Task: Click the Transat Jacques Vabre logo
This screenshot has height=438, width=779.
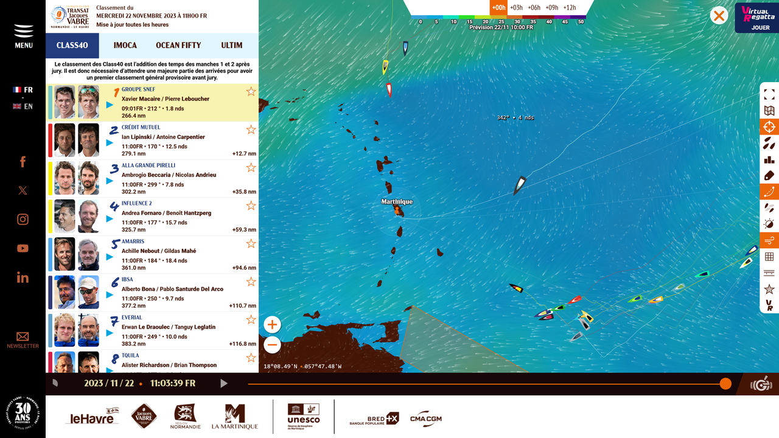Action: (71, 16)
